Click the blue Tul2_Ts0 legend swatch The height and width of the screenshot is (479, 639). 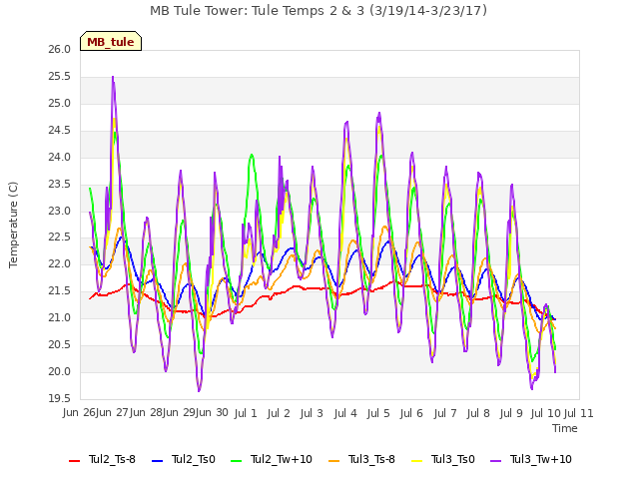158,461
